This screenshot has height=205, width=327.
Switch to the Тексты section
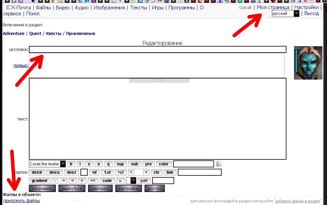pos(138,7)
